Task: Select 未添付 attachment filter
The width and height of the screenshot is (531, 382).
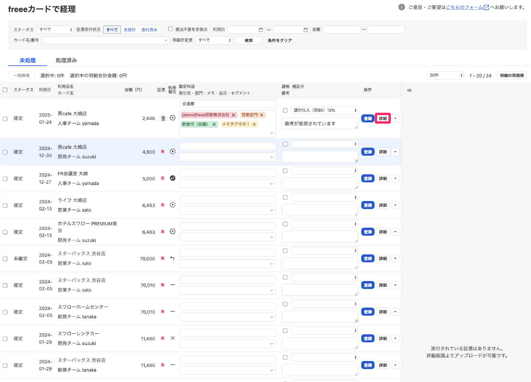Action: (x=129, y=30)
